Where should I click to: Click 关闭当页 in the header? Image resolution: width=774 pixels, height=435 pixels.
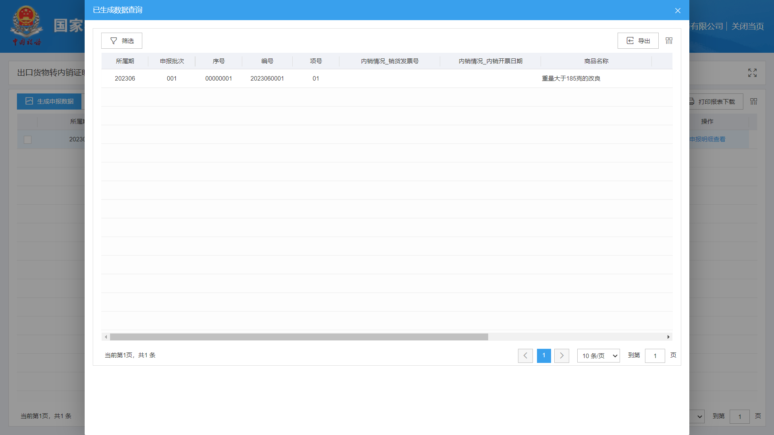[747, 27]
